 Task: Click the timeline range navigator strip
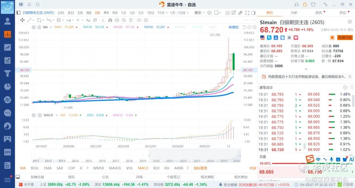pos(136,156)
